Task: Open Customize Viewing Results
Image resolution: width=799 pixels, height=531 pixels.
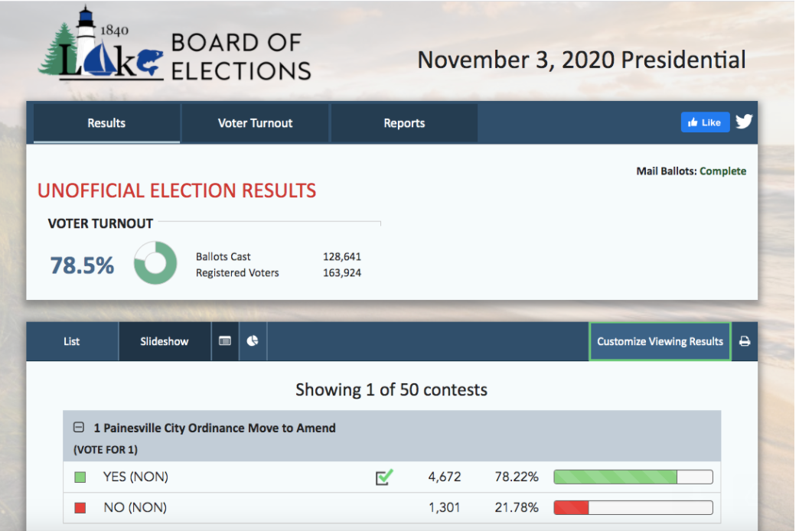Action: 660,341
